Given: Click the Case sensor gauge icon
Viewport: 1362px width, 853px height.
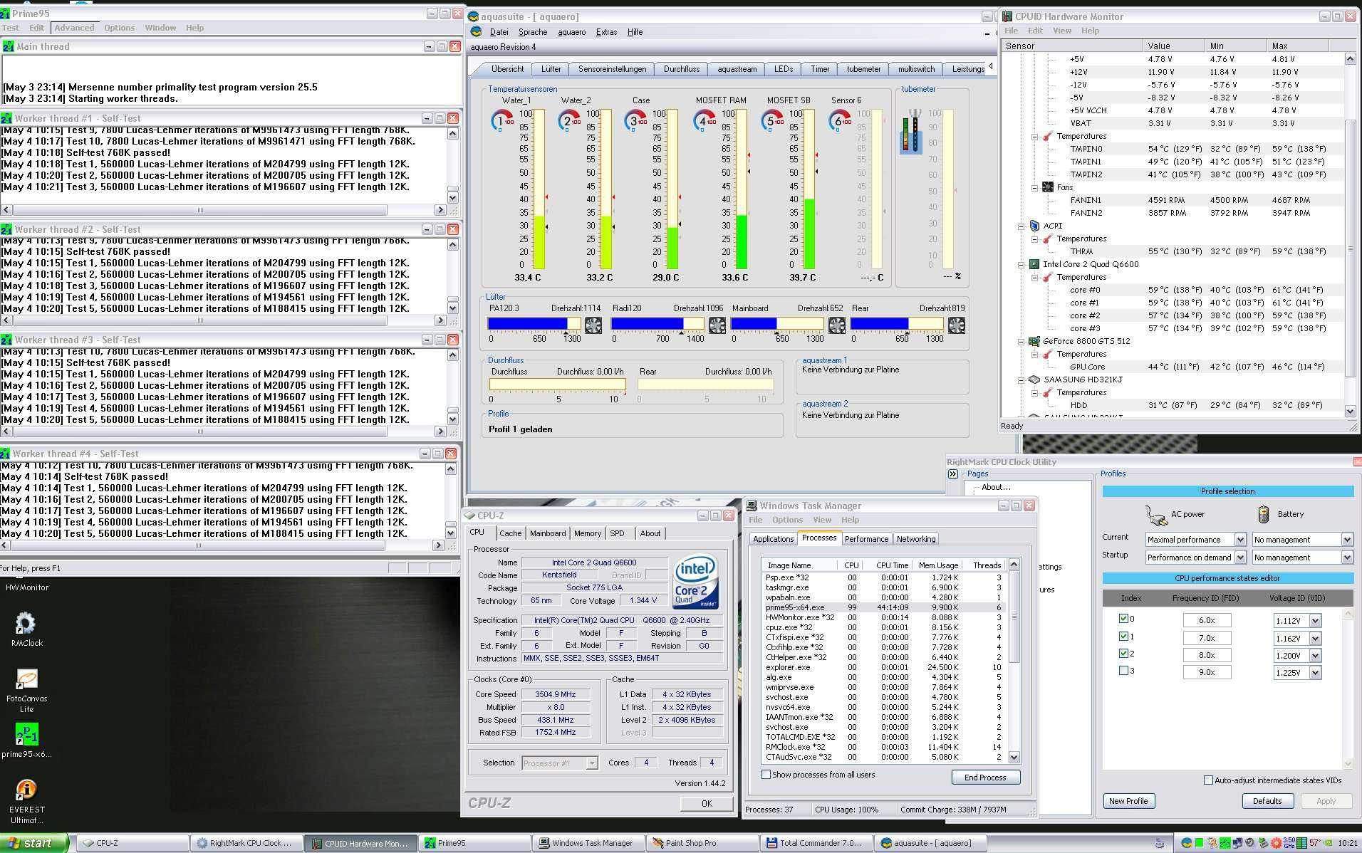Looking at the screenshot, I should click(x=635, y=120).
